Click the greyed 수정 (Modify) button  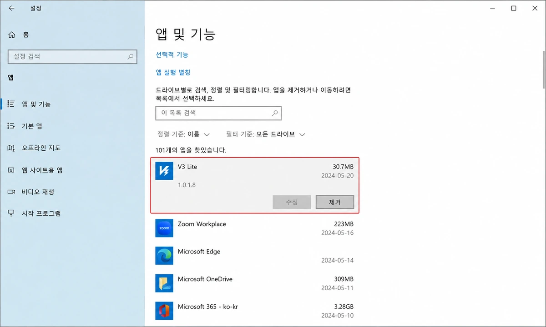[x=292, y=203]
